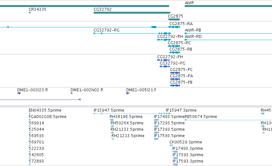The width and height of the screenshot is (272, 166).
Task: Select the CG2875-RB transcript glyph
Action: 175,52
